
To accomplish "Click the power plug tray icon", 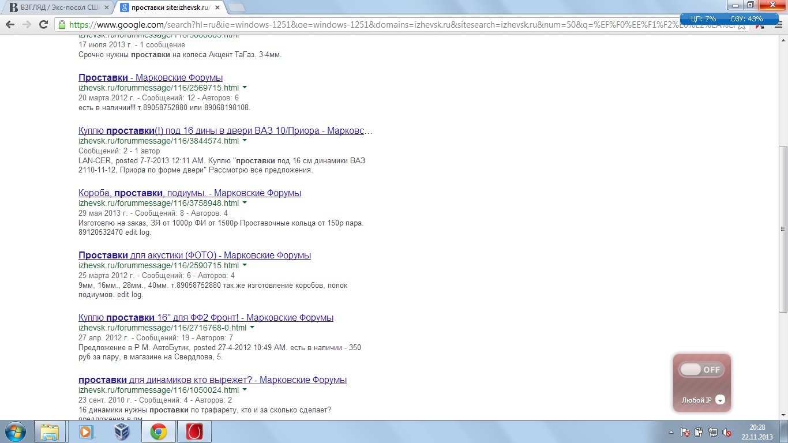I will tap(699, 431).
